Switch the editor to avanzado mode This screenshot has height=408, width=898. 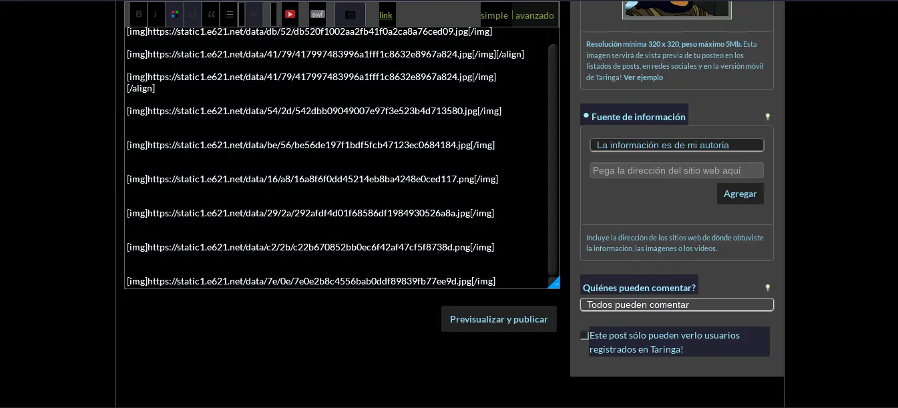point(535,15)
